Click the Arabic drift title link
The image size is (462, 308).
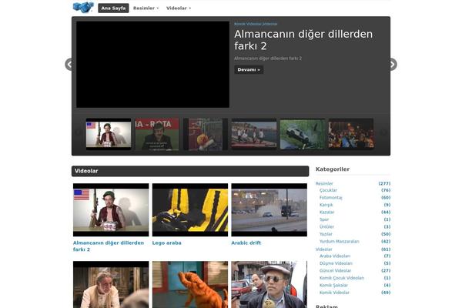point(246,243)
